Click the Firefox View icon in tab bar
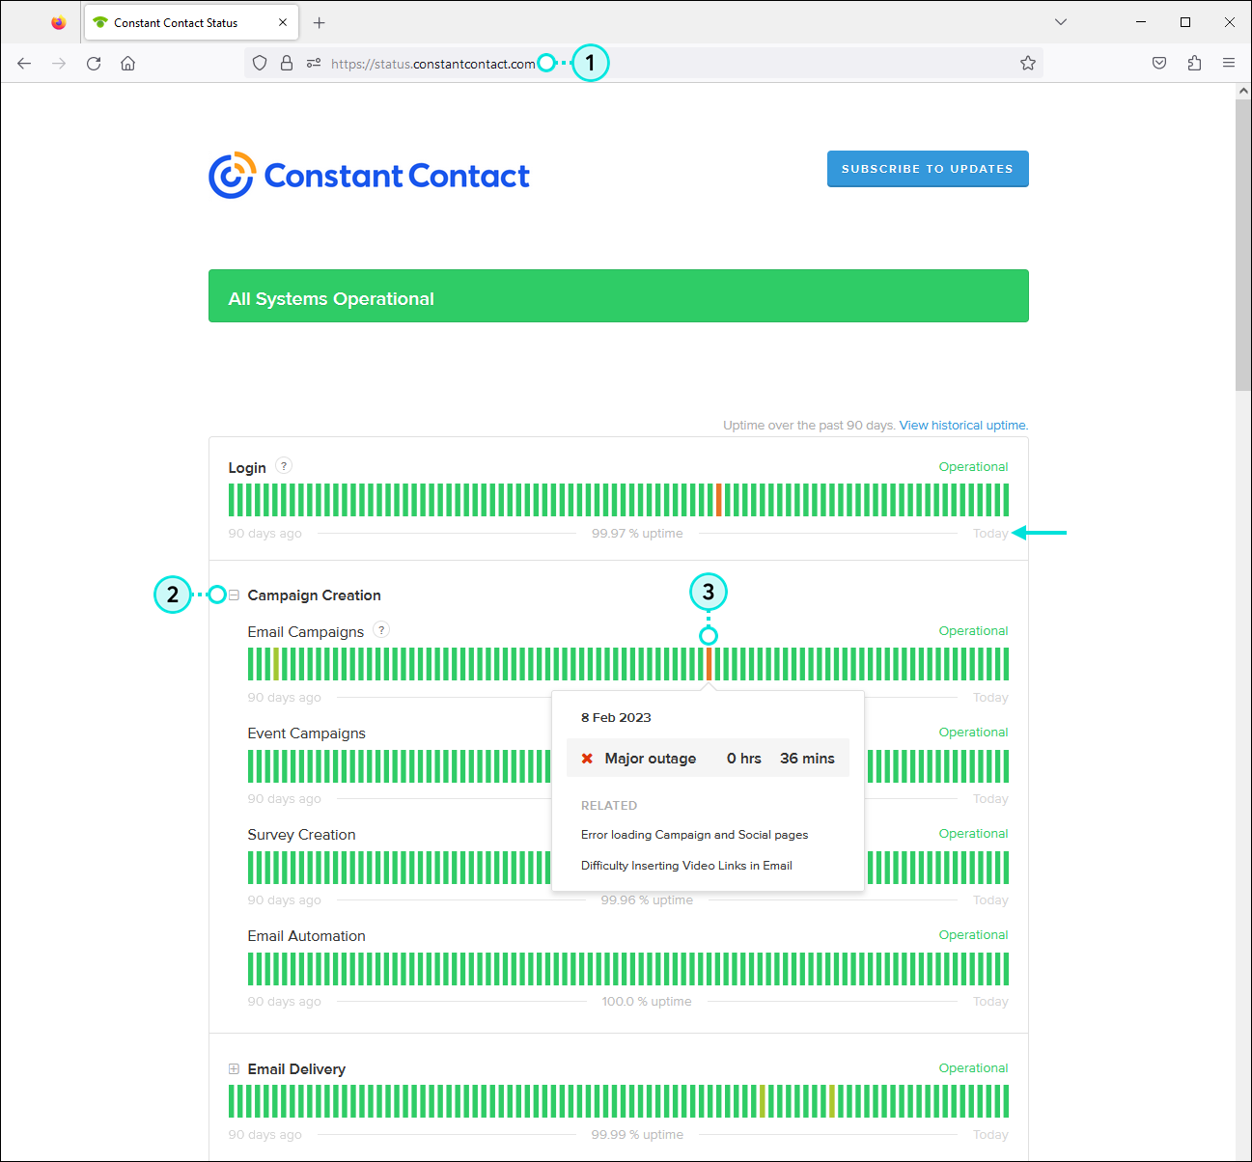 [x=59, y=22]
